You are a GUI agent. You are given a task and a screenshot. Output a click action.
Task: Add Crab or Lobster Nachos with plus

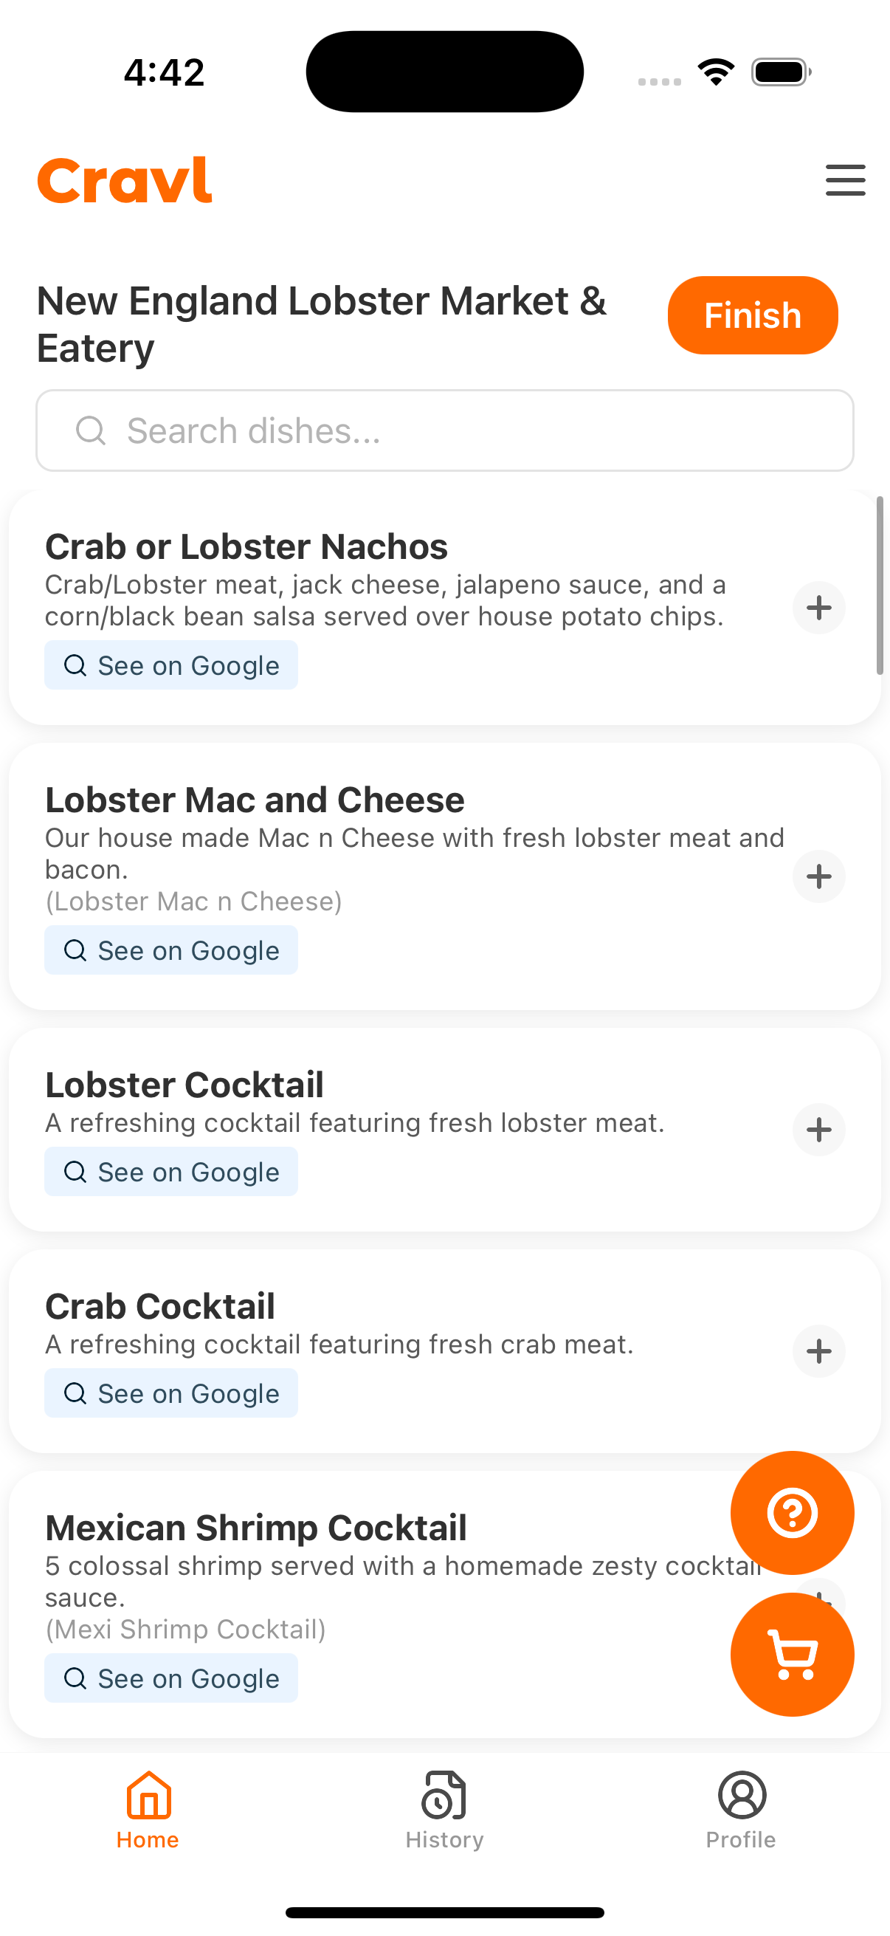coord(818,607)
